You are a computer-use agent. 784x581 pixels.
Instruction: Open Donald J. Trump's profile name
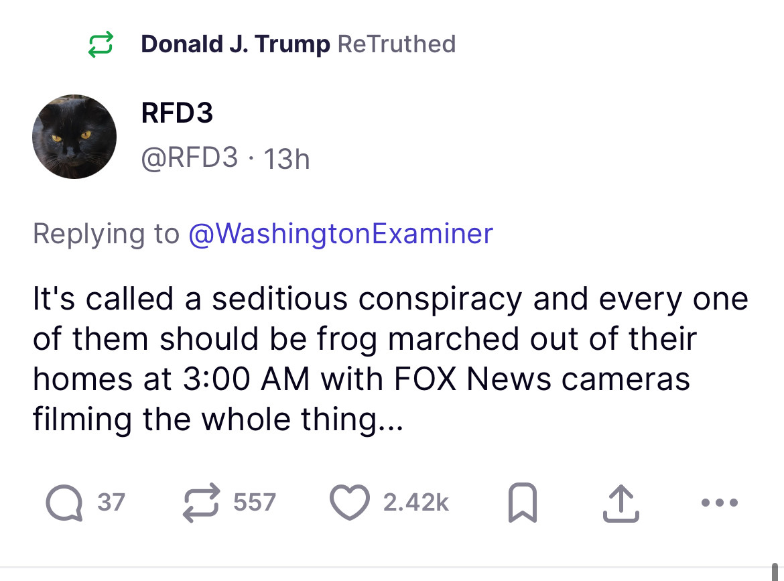(235, 44)
